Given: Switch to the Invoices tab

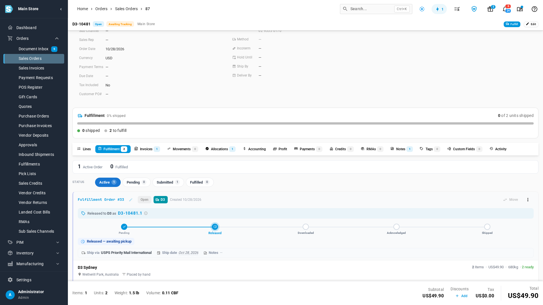Looking at the screenshot, I should click(x=147, y=149).
